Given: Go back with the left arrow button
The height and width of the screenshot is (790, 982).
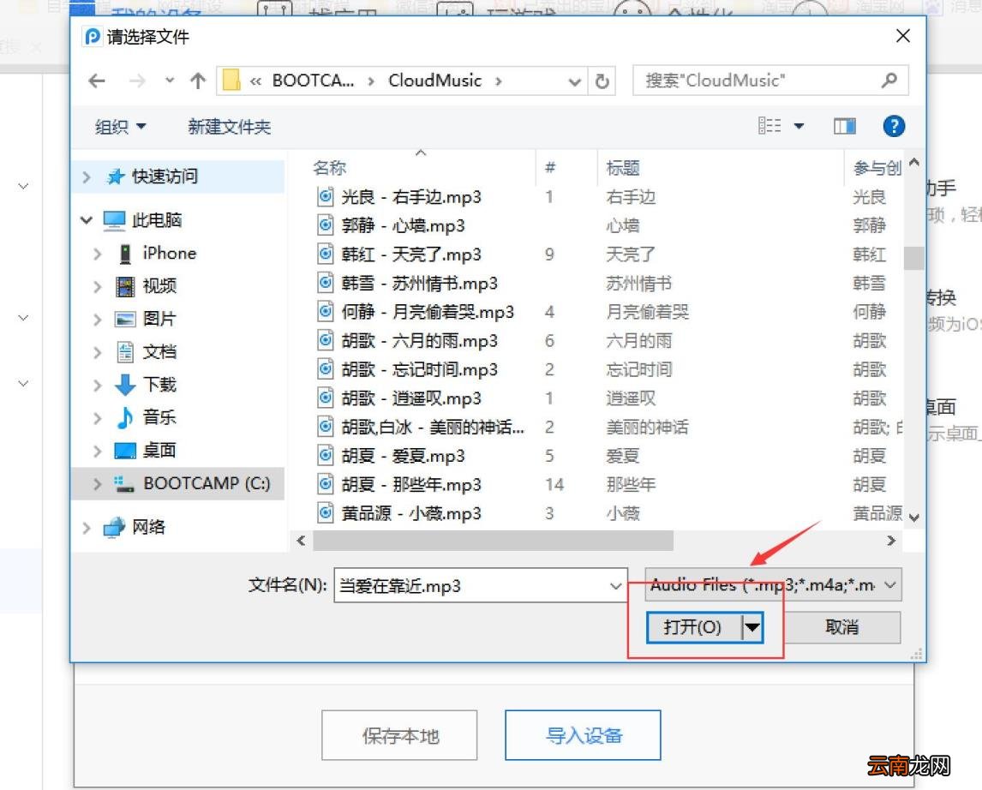Looking at the screenshot, I should point(97,81).
